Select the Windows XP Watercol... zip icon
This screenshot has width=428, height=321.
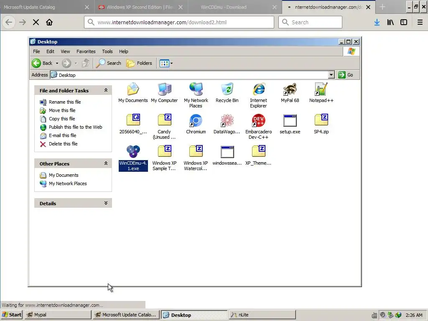pyautogui.click(x=196, y=151)
